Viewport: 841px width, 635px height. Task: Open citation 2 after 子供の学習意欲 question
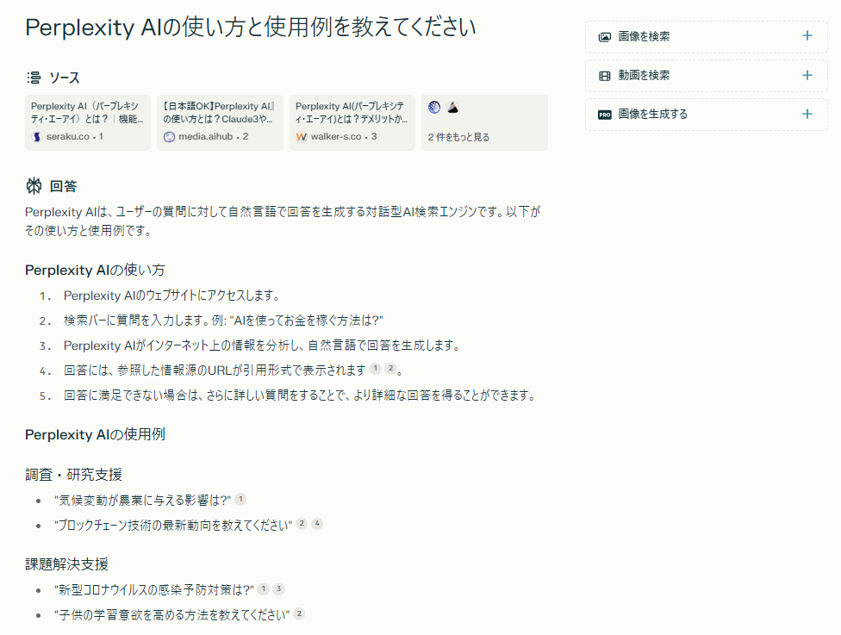(x=299, y=613)
